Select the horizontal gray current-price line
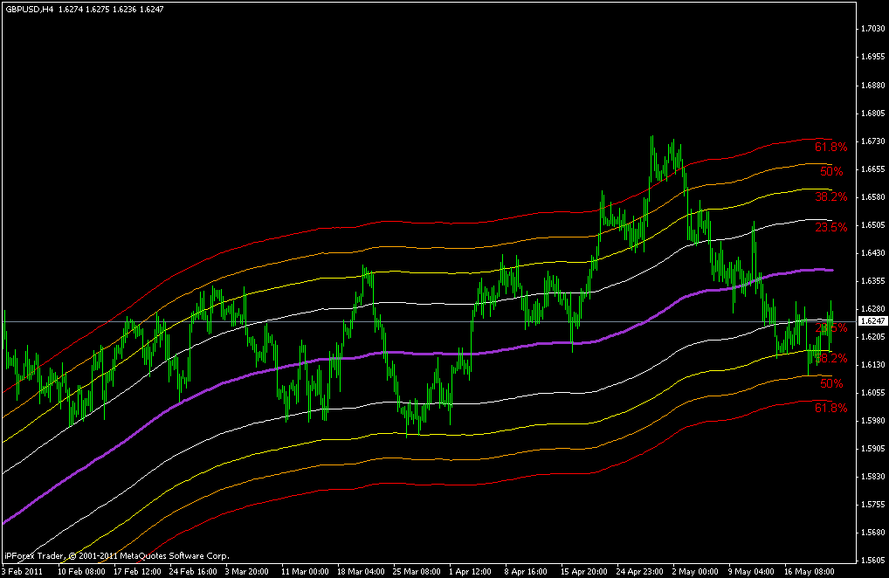This screenshot has height=578, width=889. click(431, 322)
